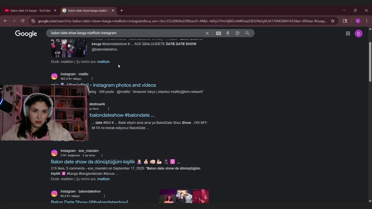The height and width of the screenshot is (209, 372).
Task: Click the scrollbar down arrow
Action: [370, 201]
